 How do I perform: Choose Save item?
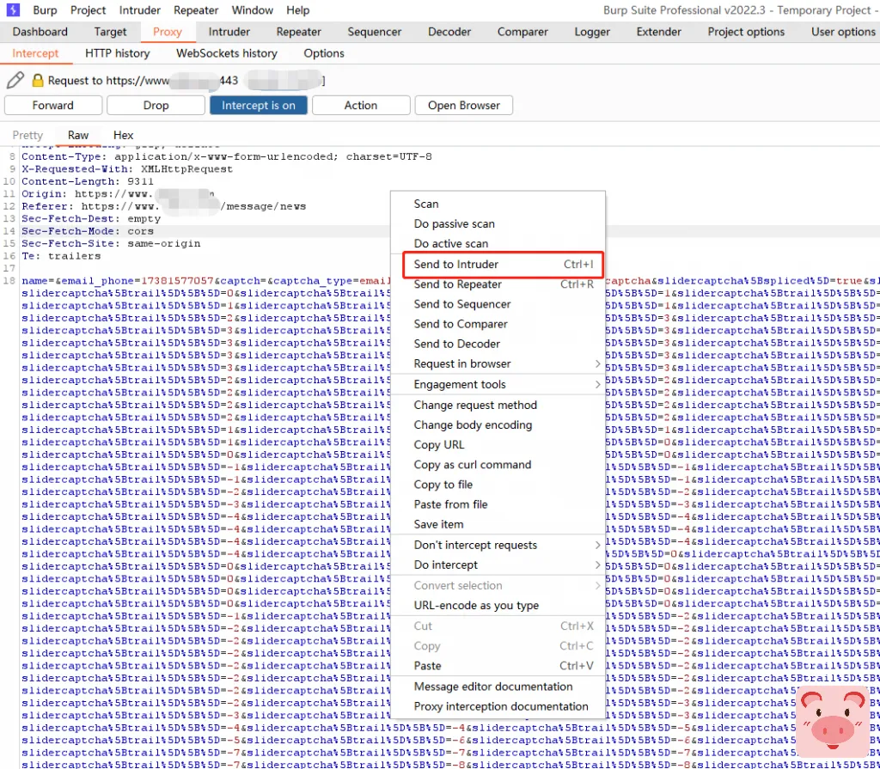click(498, 524)
